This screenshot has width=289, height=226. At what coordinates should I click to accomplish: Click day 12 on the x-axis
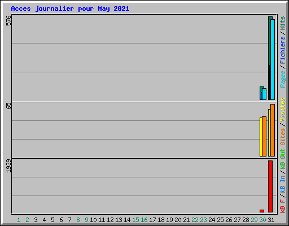[110, 220]
